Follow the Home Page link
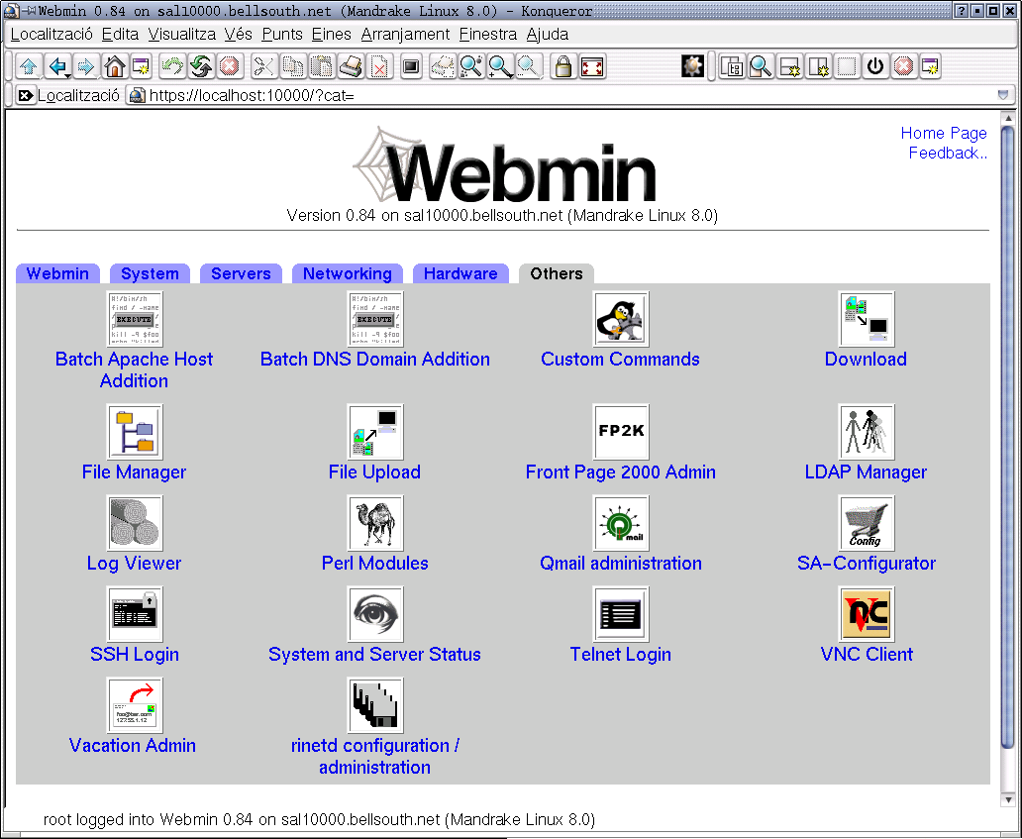1022x839 pixels. tap(944, 133)
